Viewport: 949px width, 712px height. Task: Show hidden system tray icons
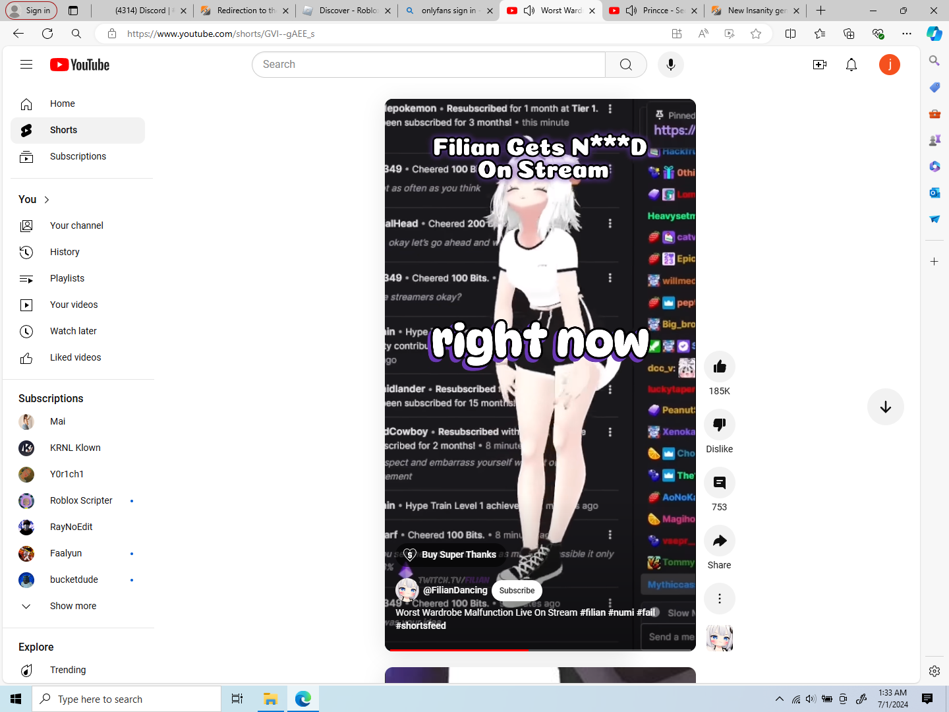tap(780, 699)
